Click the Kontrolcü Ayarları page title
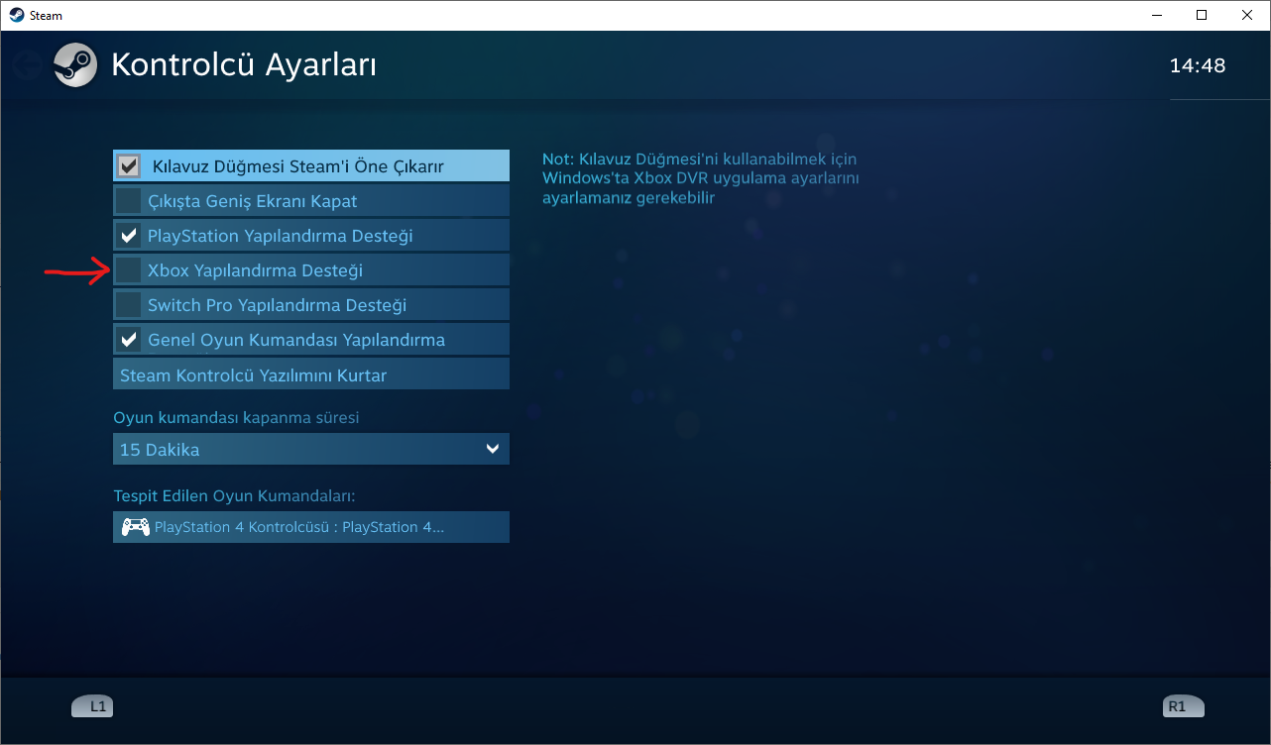Viewport: 1271px width, 745px height. 244,65
